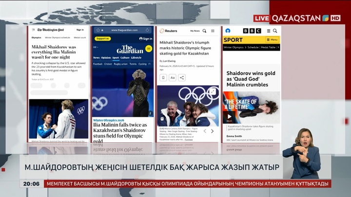Screen dimensions: 351x197
Task: Click the Reuters Aa text size icon
Action: coord(173,78)
